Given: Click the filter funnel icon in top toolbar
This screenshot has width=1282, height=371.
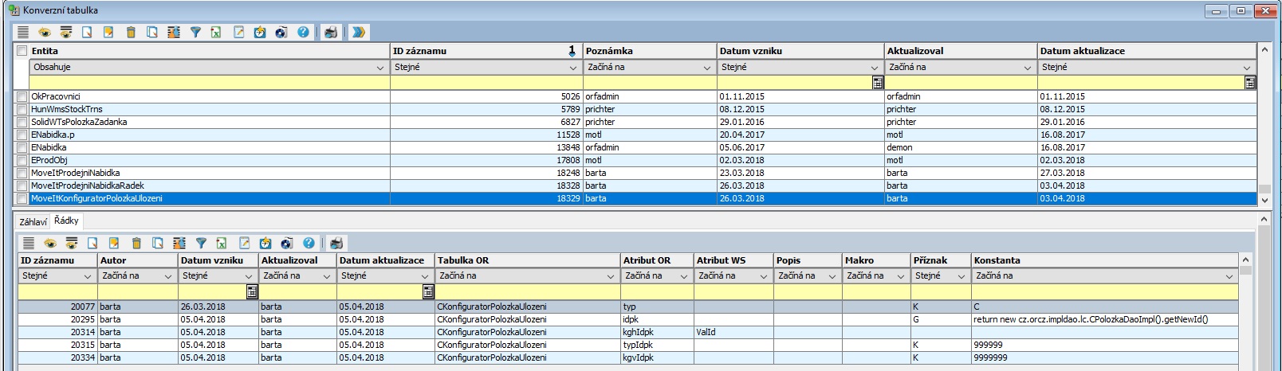Looking at the screenshot, I should (x=195, y=33).
